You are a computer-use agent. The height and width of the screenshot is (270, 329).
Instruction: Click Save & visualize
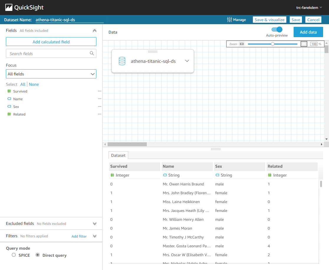[x=269, y=20]
